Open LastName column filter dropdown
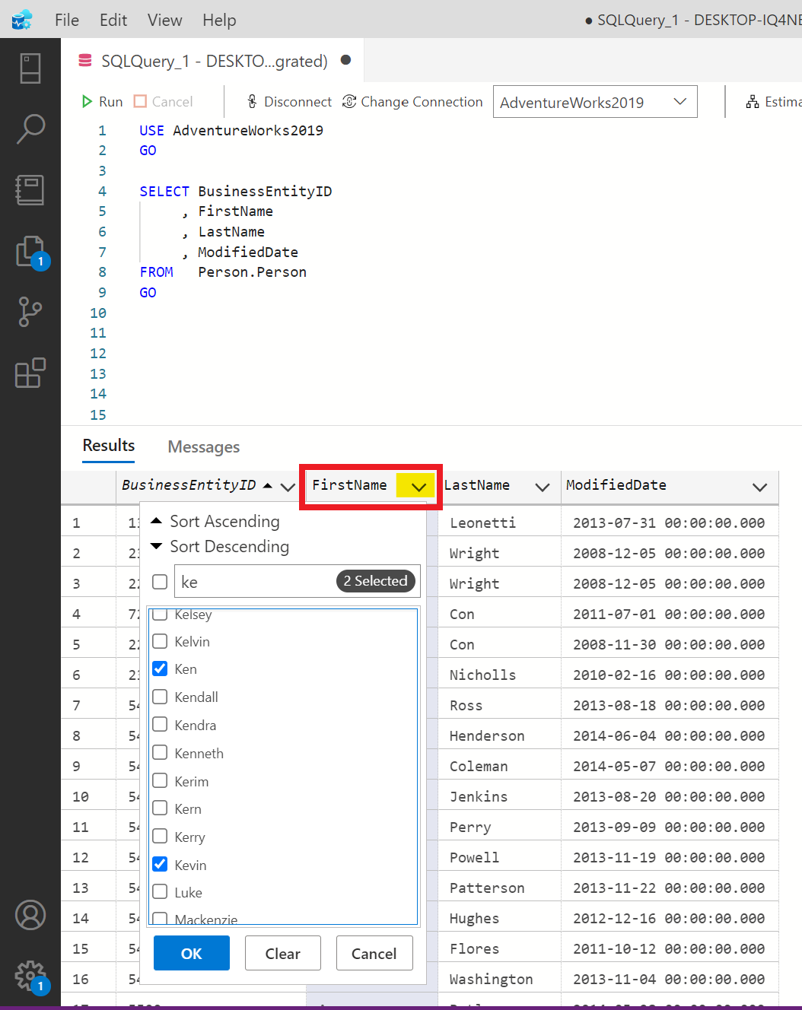Image resolution: width=802 pixels, height=1010 pixels. click(543, 487)
